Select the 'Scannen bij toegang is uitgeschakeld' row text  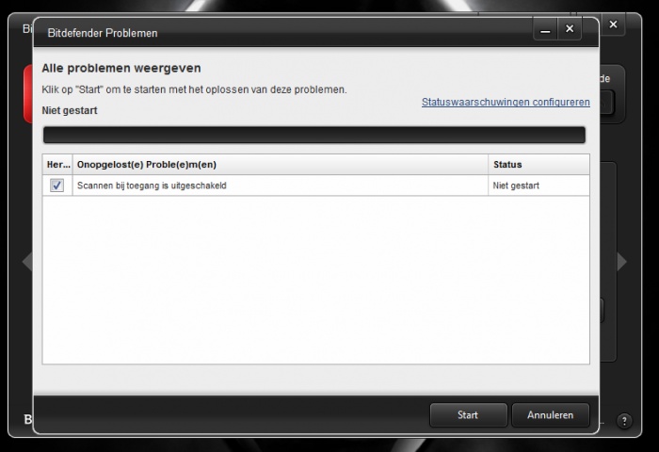pos(152,186)
